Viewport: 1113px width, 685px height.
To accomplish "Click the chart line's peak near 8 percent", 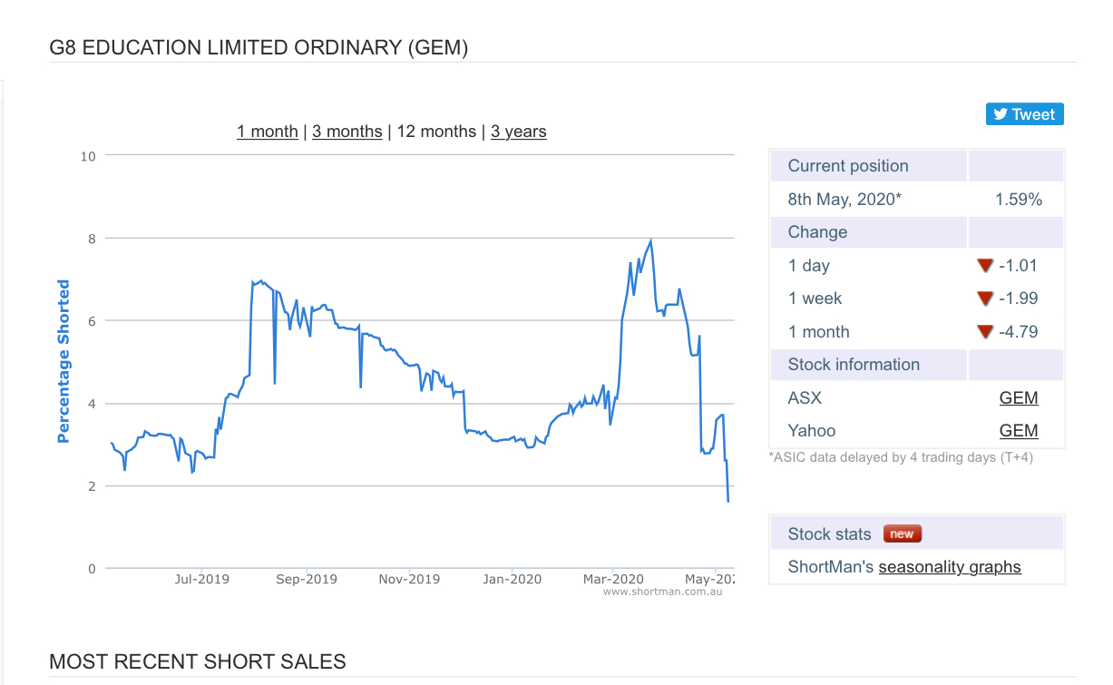I will click(x=651, y=241).
